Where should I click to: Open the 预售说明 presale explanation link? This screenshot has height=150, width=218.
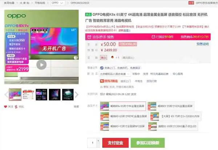coord(203,44)
